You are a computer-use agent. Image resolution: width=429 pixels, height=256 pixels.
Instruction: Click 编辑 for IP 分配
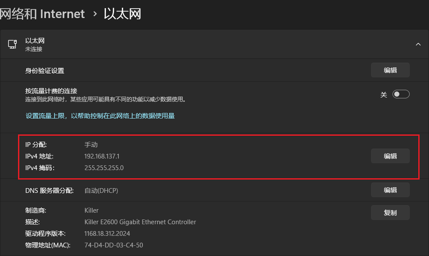point(390,156)
